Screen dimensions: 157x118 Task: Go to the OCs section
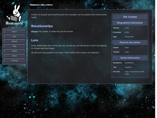pos(15,36)
